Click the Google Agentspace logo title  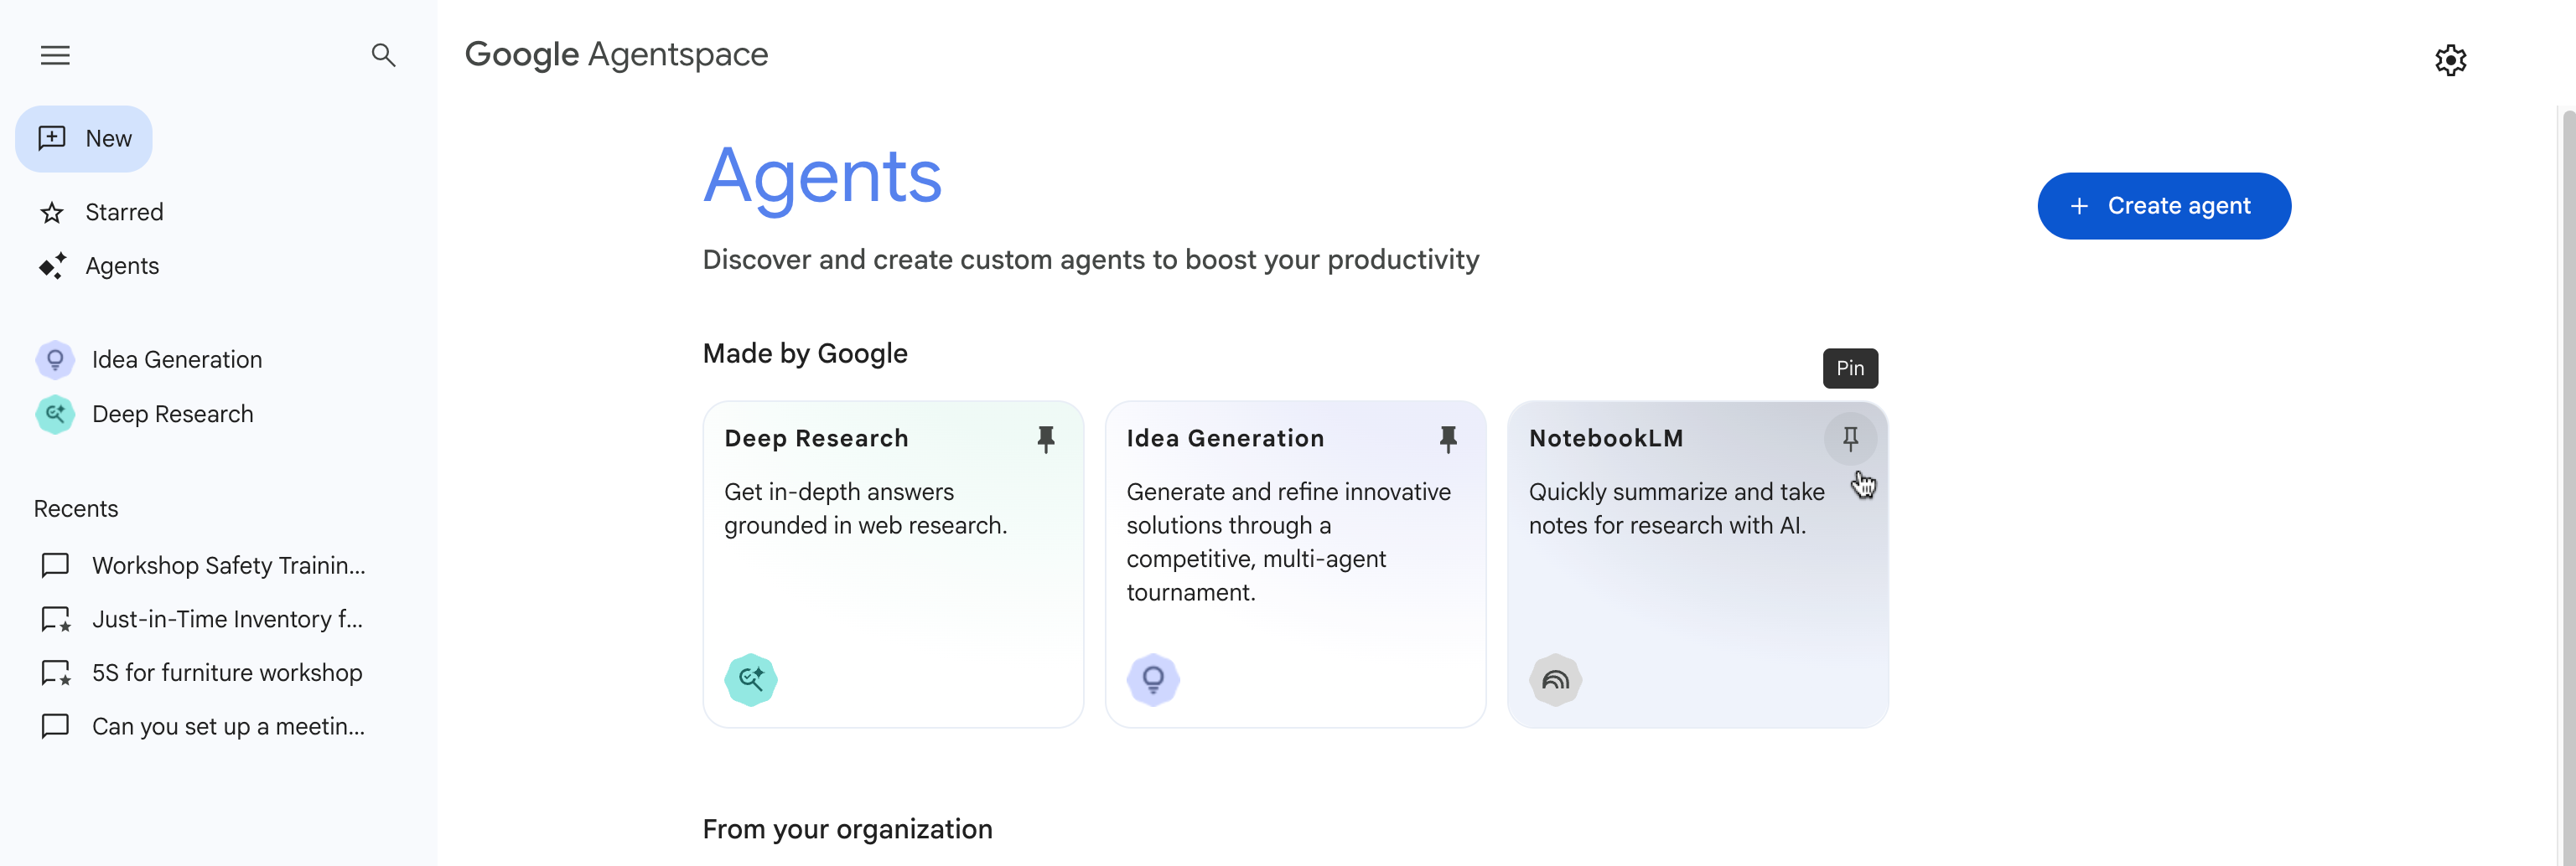[x=616, y=55]
